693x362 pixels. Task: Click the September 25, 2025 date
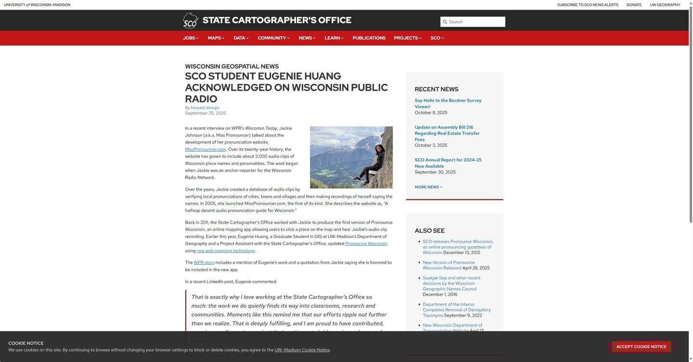[205, 113]
